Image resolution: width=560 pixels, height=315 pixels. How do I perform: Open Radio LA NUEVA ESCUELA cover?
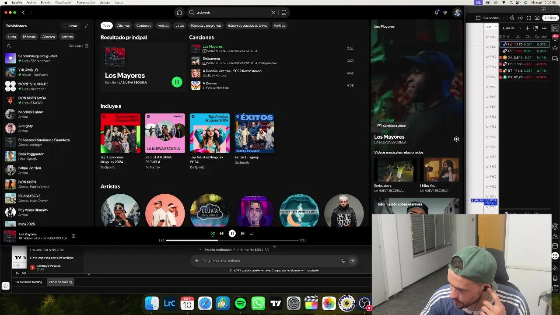[165, 133]
